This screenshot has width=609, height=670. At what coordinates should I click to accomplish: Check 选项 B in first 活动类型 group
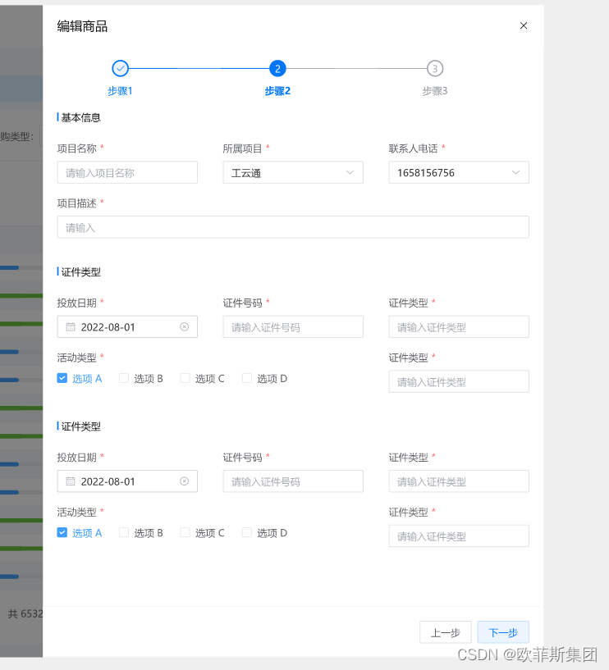tap(124, 378)
